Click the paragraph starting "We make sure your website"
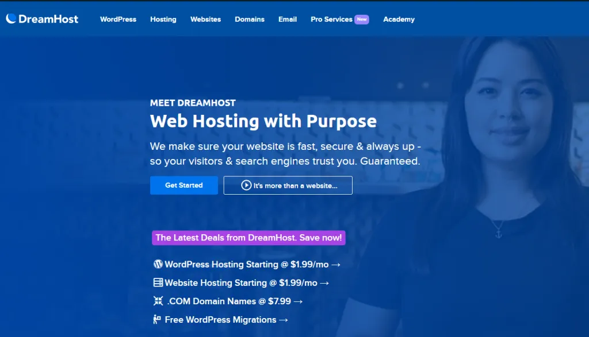The image size is (589, 337). [285, 154]
